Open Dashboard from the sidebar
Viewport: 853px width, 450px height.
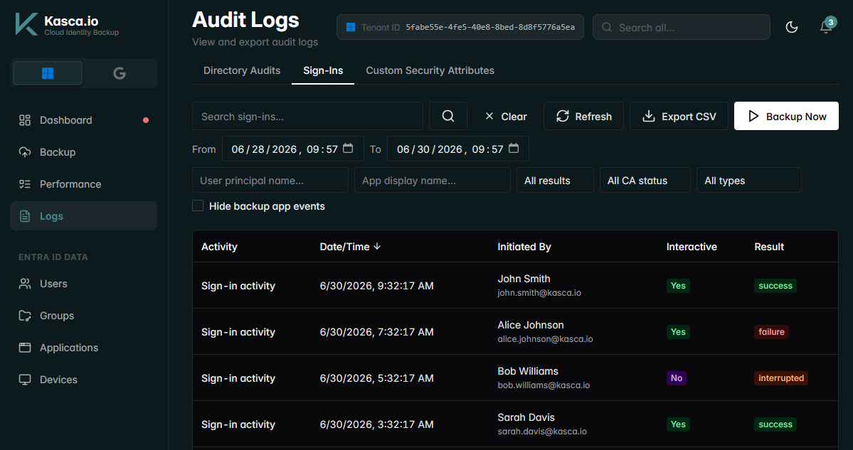(83, 120)
